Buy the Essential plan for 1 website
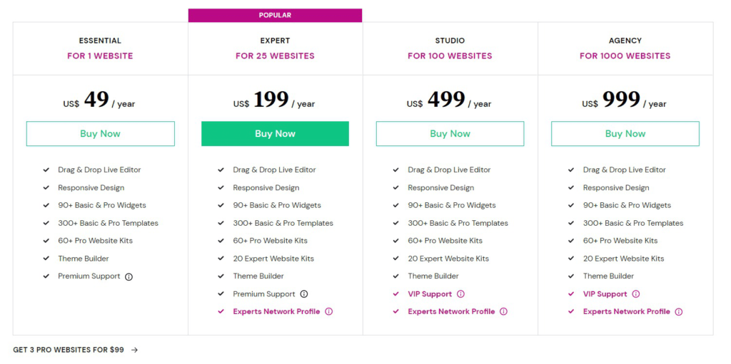Viewport: 731px width, 364px height. 100,134
